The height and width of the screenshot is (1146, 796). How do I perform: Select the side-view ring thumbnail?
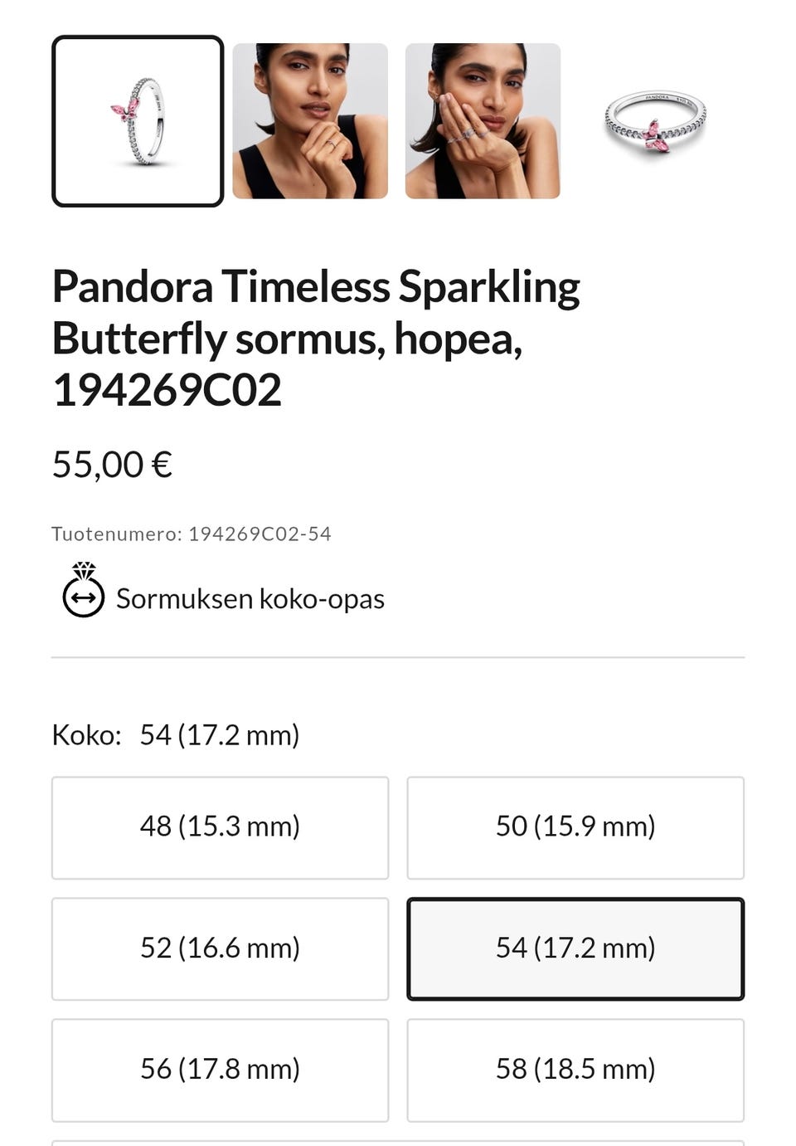pyautogui.click(x=138, y=121)
